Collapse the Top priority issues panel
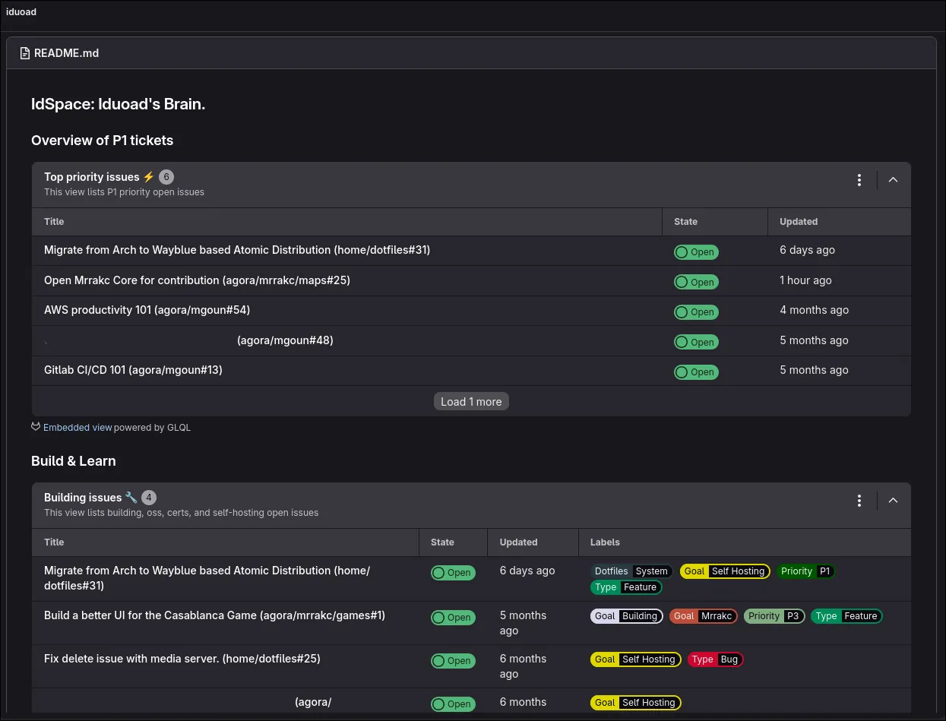This screenshot has height=721, width=946. [x=893, y=180]
